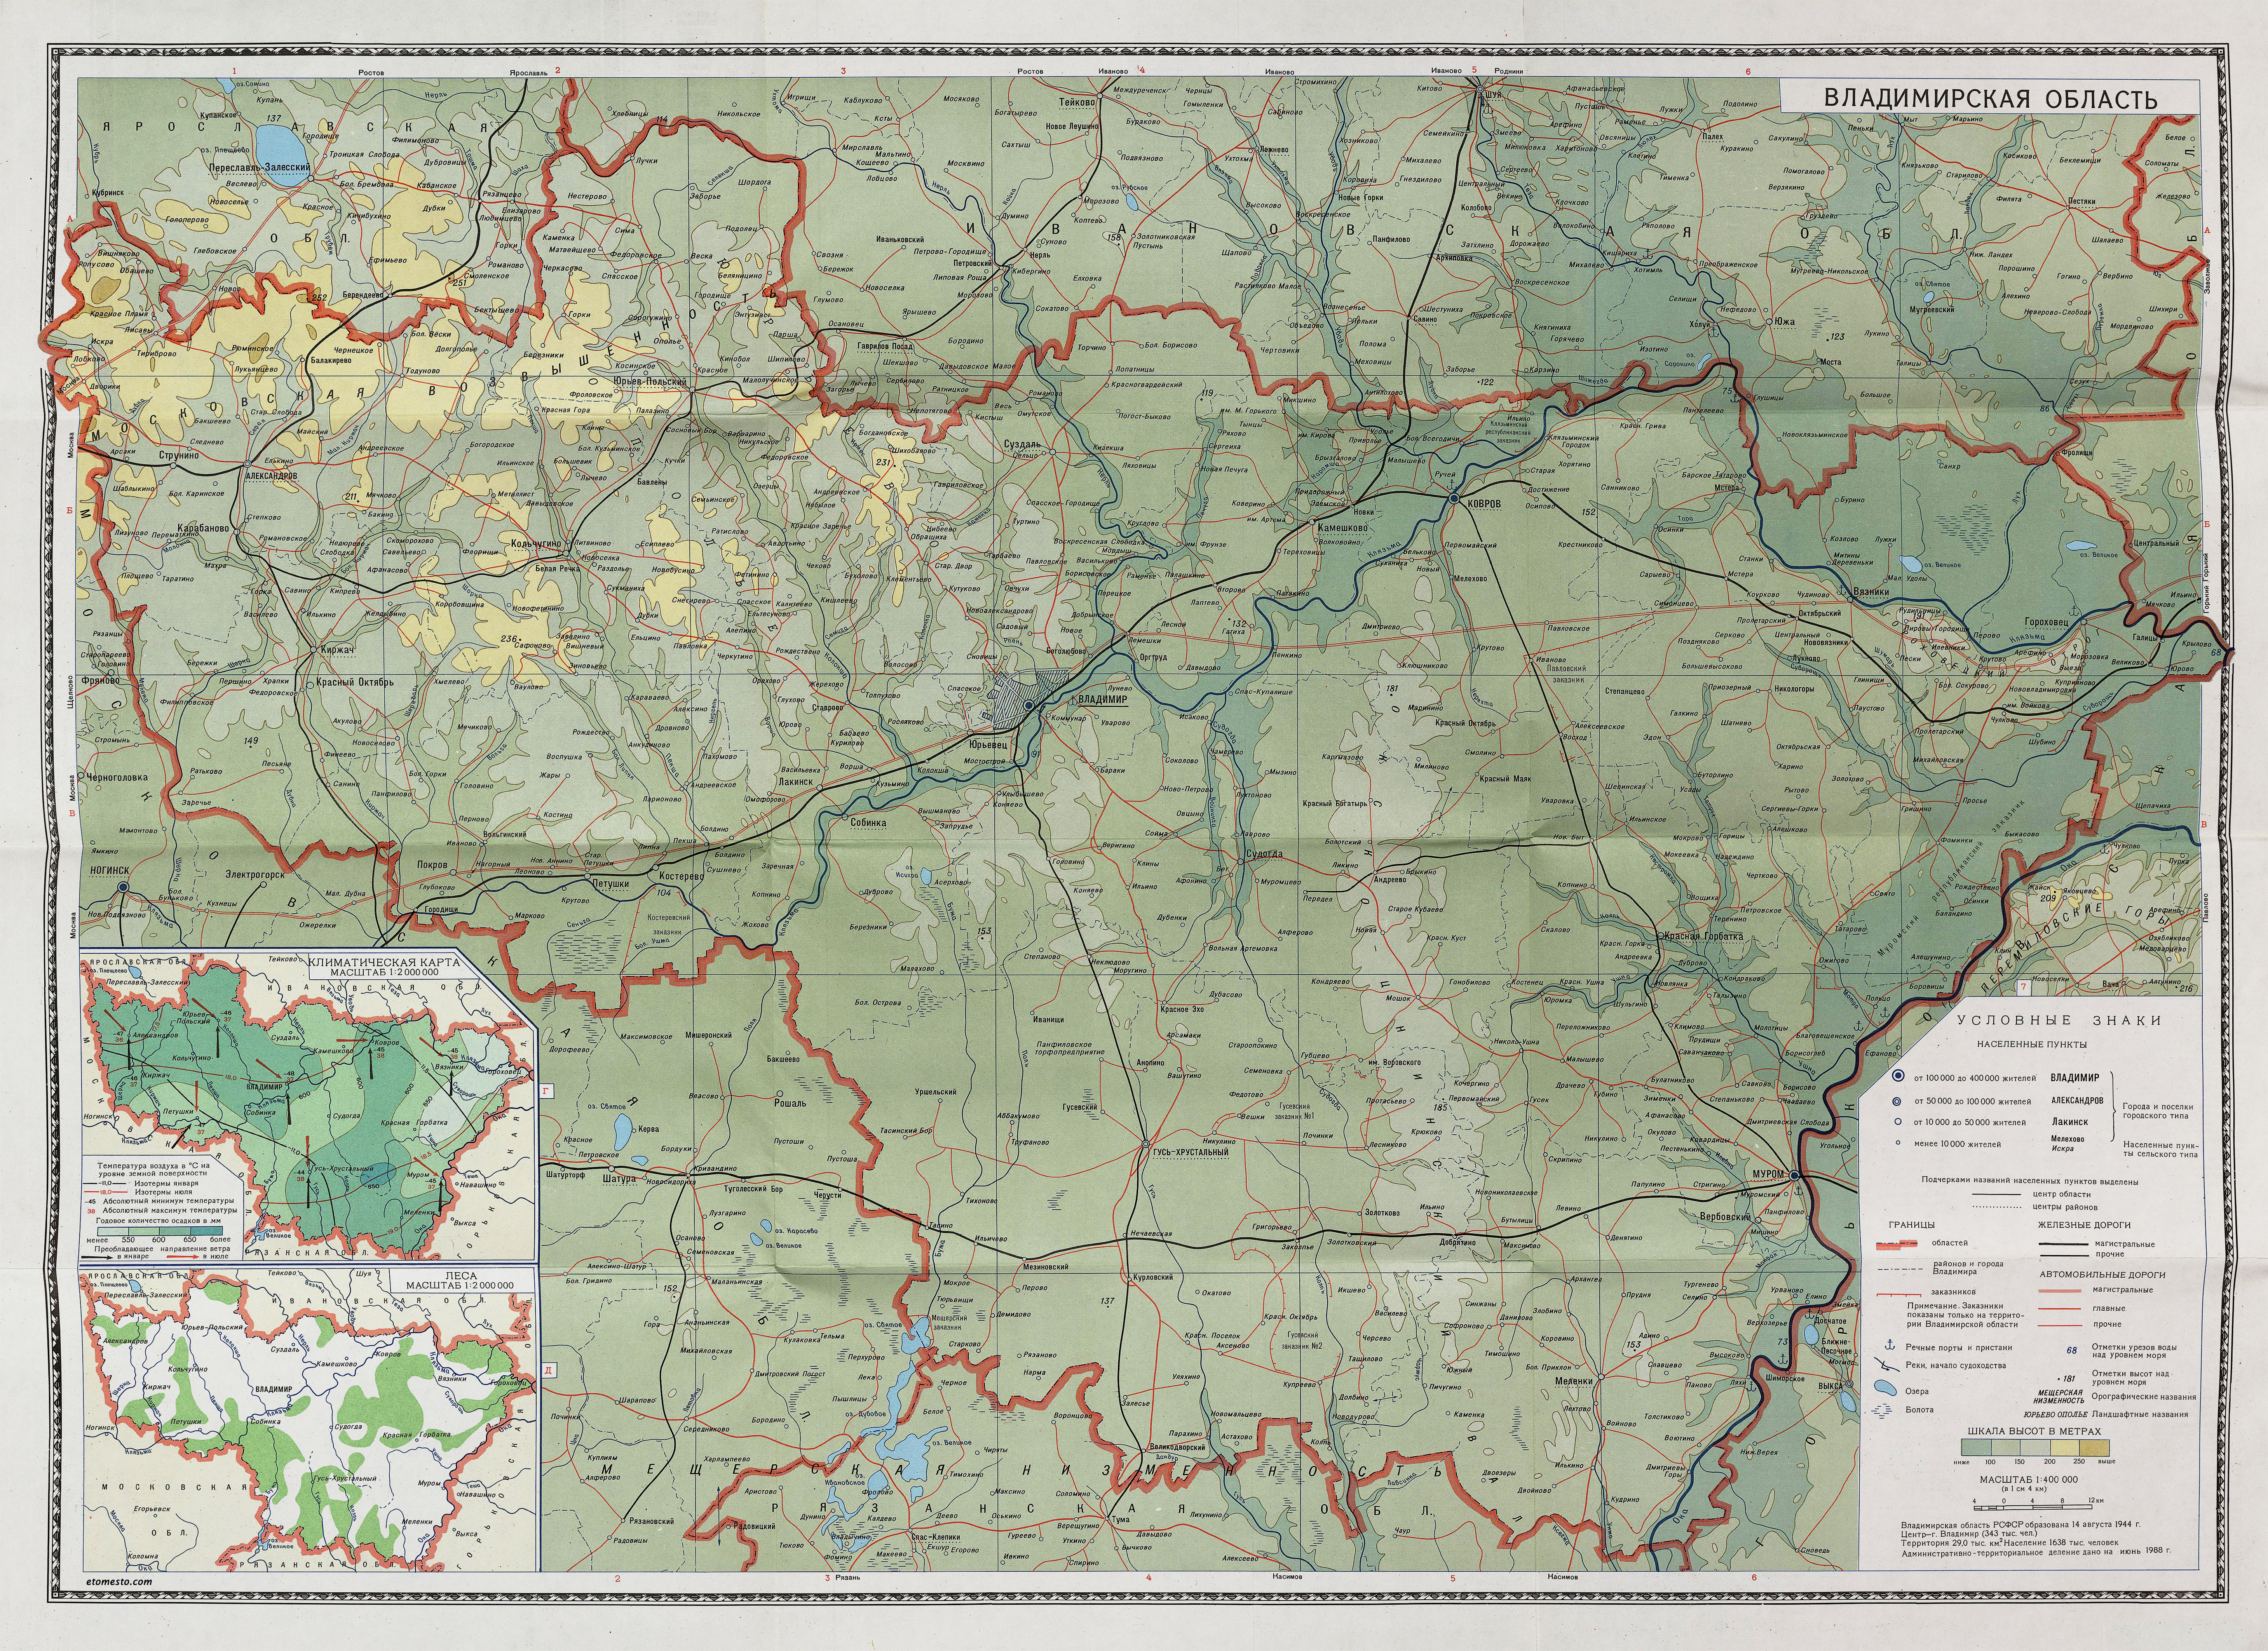This screenshot has width=2268, height=1651.
Task: Click the thick black line for magistral railways
Action: pos(2064,1244)
